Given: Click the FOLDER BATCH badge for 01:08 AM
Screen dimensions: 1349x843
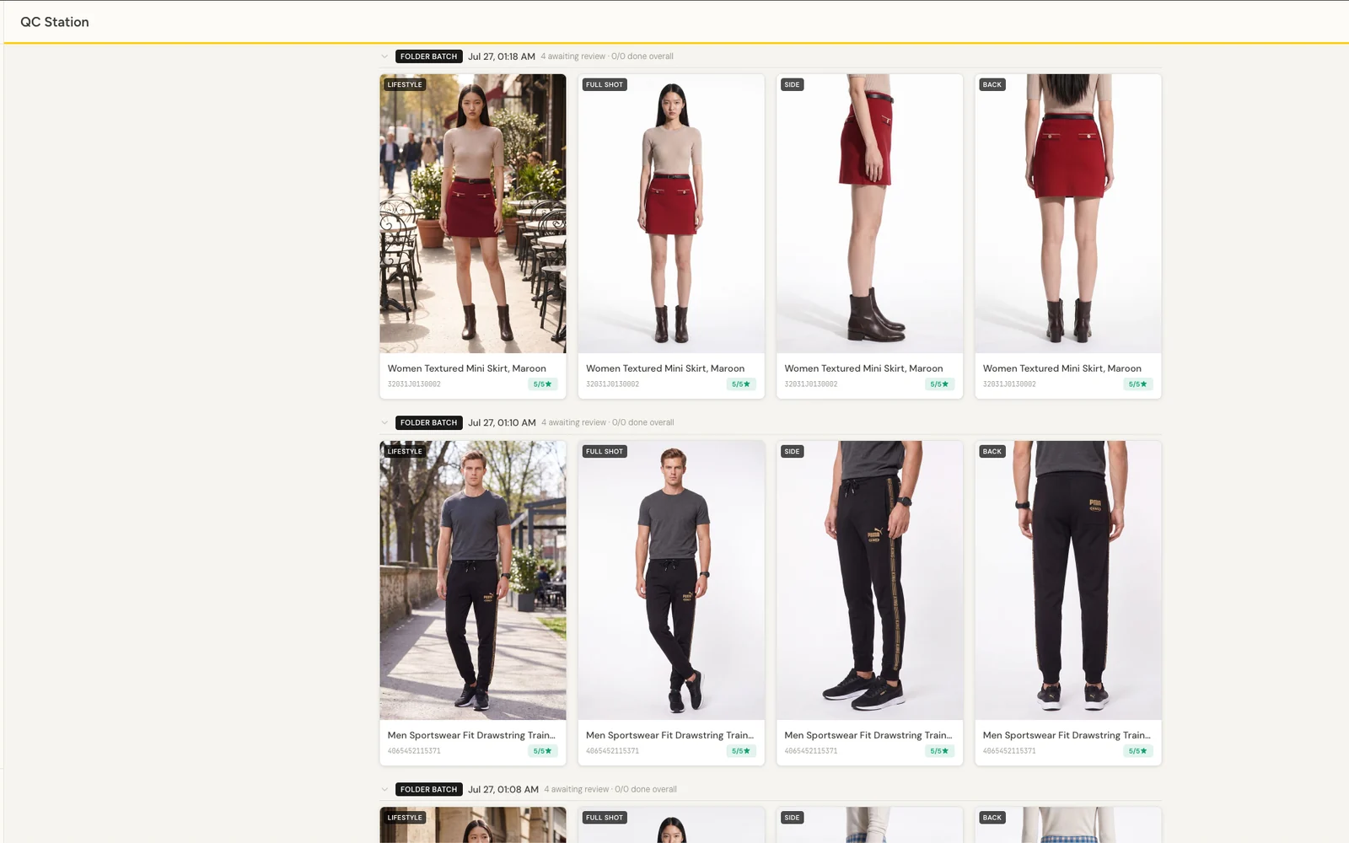Looking at the screenshot, I should [428, 789].
